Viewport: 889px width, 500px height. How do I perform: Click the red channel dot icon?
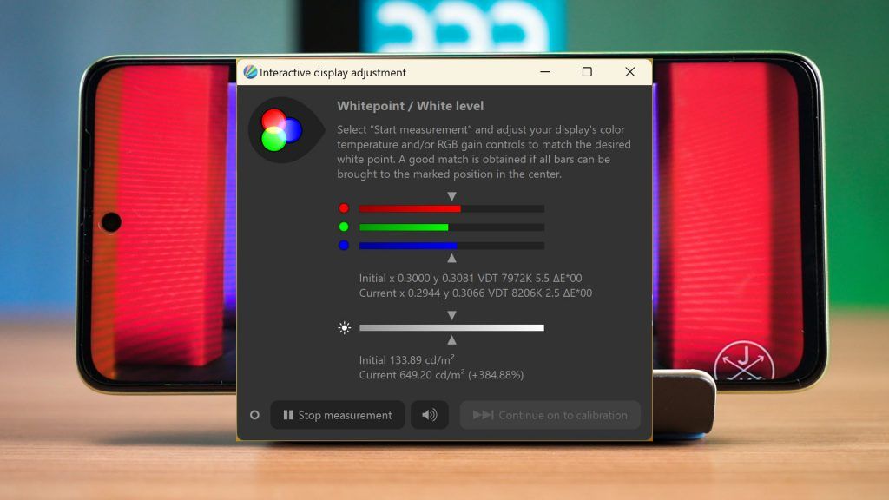coord(344,208)
